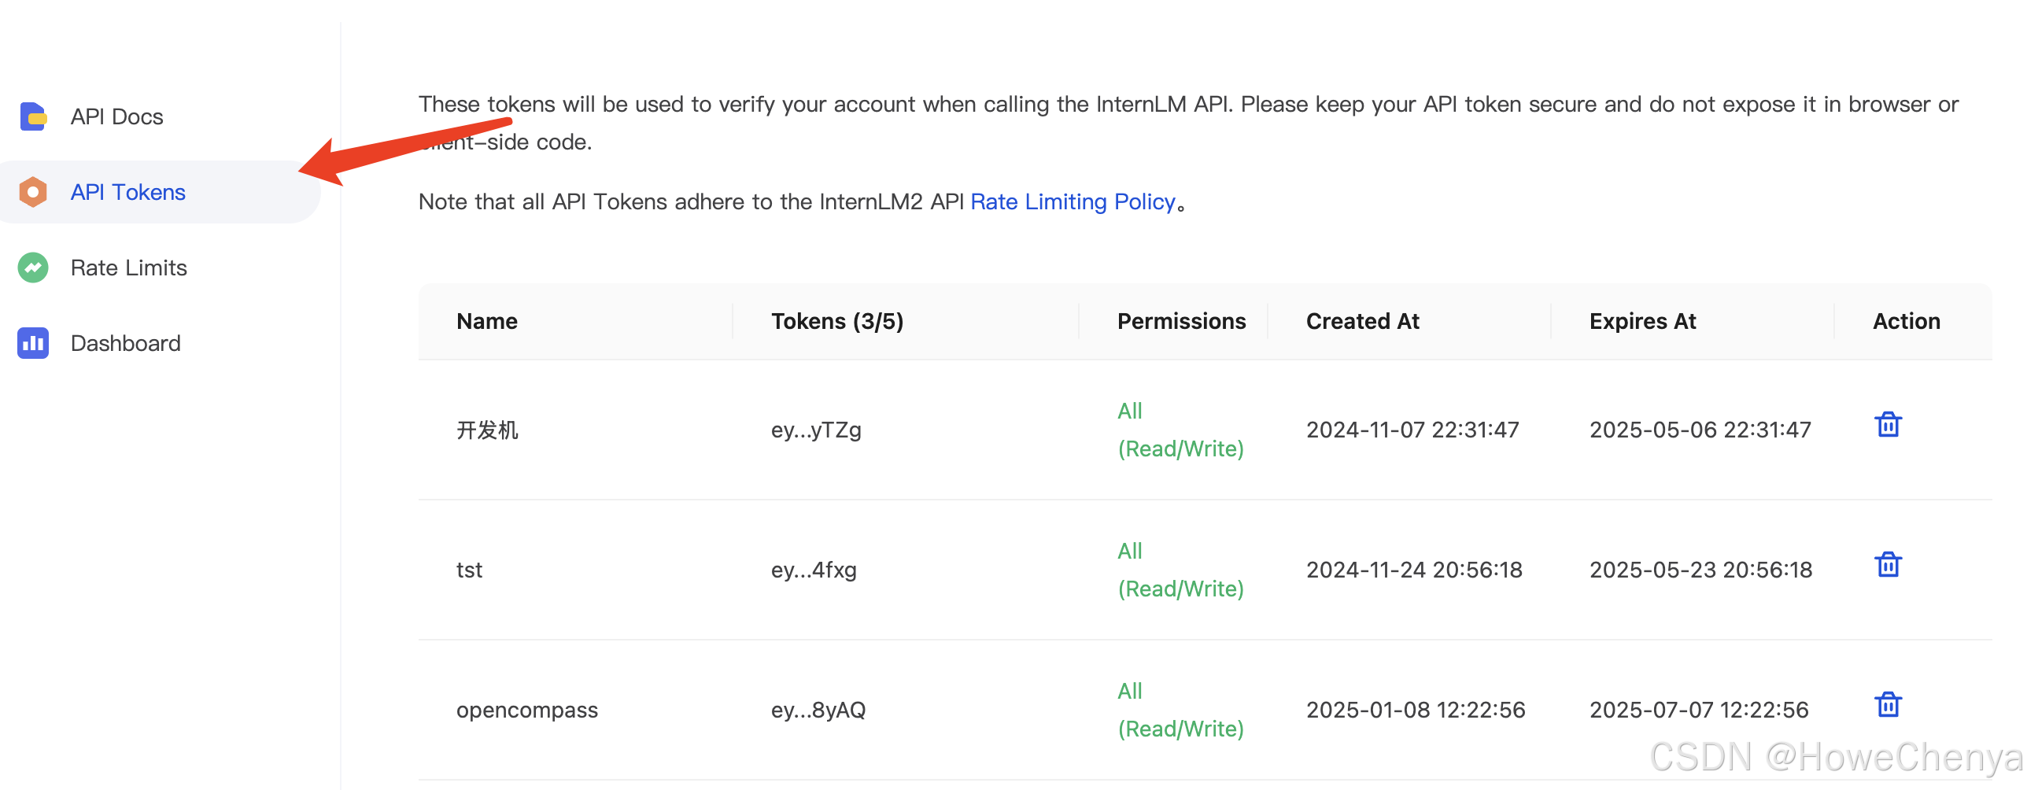2027x790 pixels.
Task: Click the ey...4fxg token value
Action: [814, 570]
